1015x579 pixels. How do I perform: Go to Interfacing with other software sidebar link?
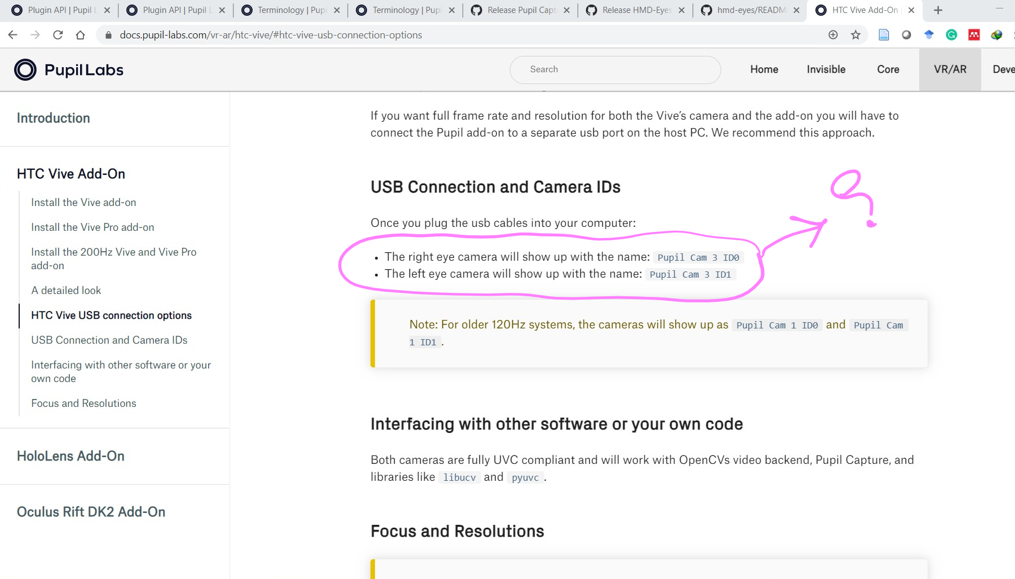coord(121,372)
